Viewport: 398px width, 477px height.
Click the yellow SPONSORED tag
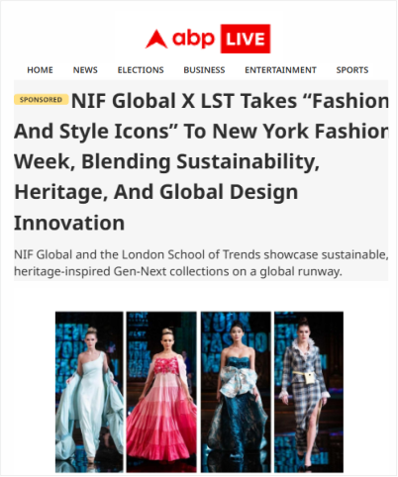pos(41,99)
